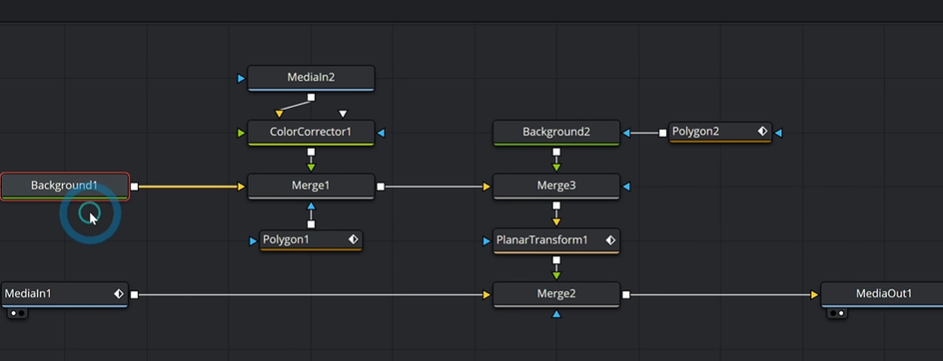Toggle viewer dots under MediaOut1 node

tap(837, 313)
